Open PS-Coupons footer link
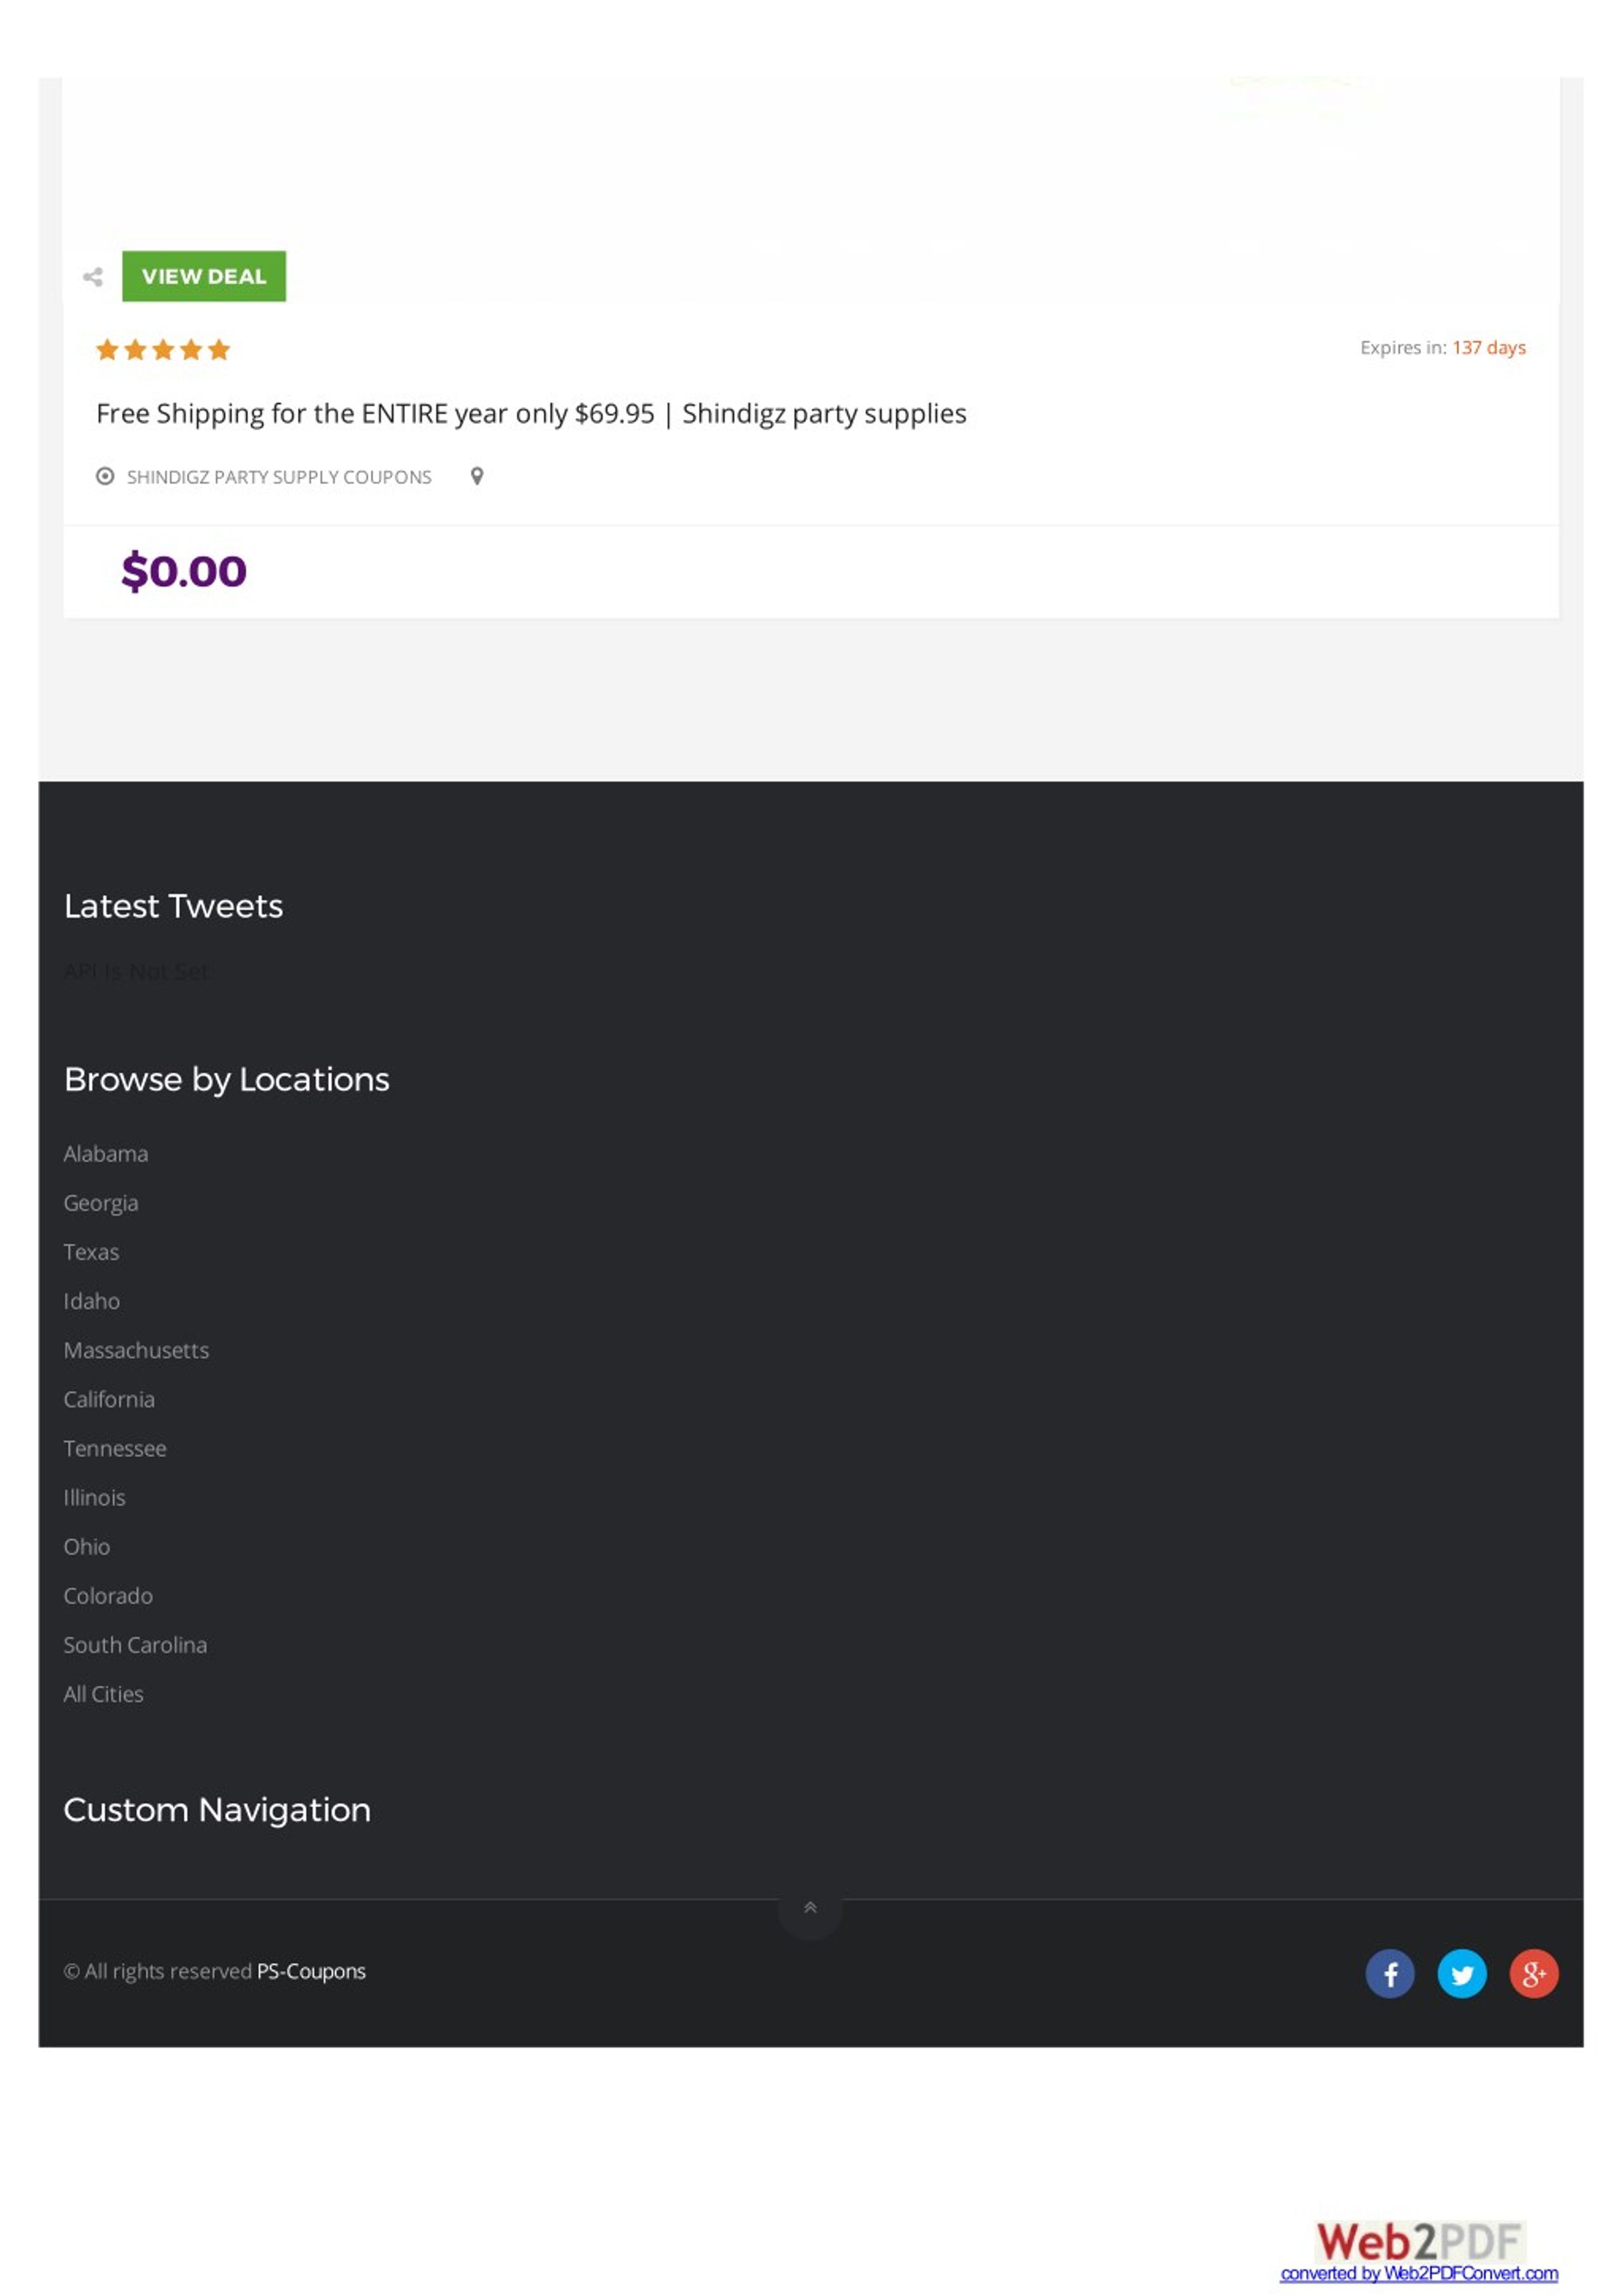This screenshot has width=1623, height=2296. point(310,1970)
